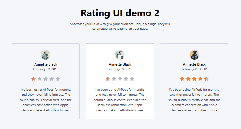This screenshot has height=129, width=241.
Task: Click the second star in the middle review card
Action: [x=114, y=79]
